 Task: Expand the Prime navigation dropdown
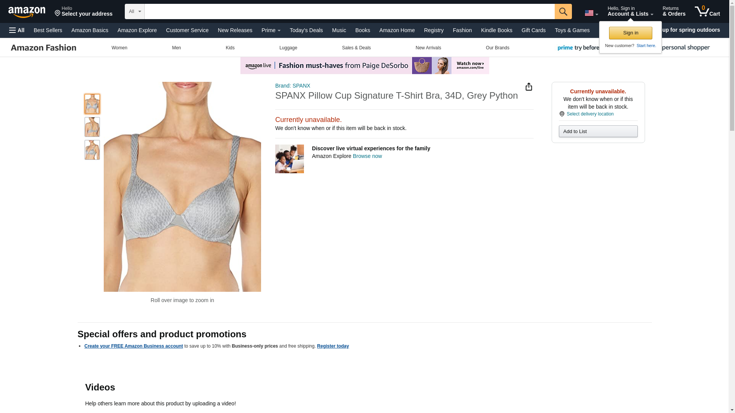(x=271, y=30)
